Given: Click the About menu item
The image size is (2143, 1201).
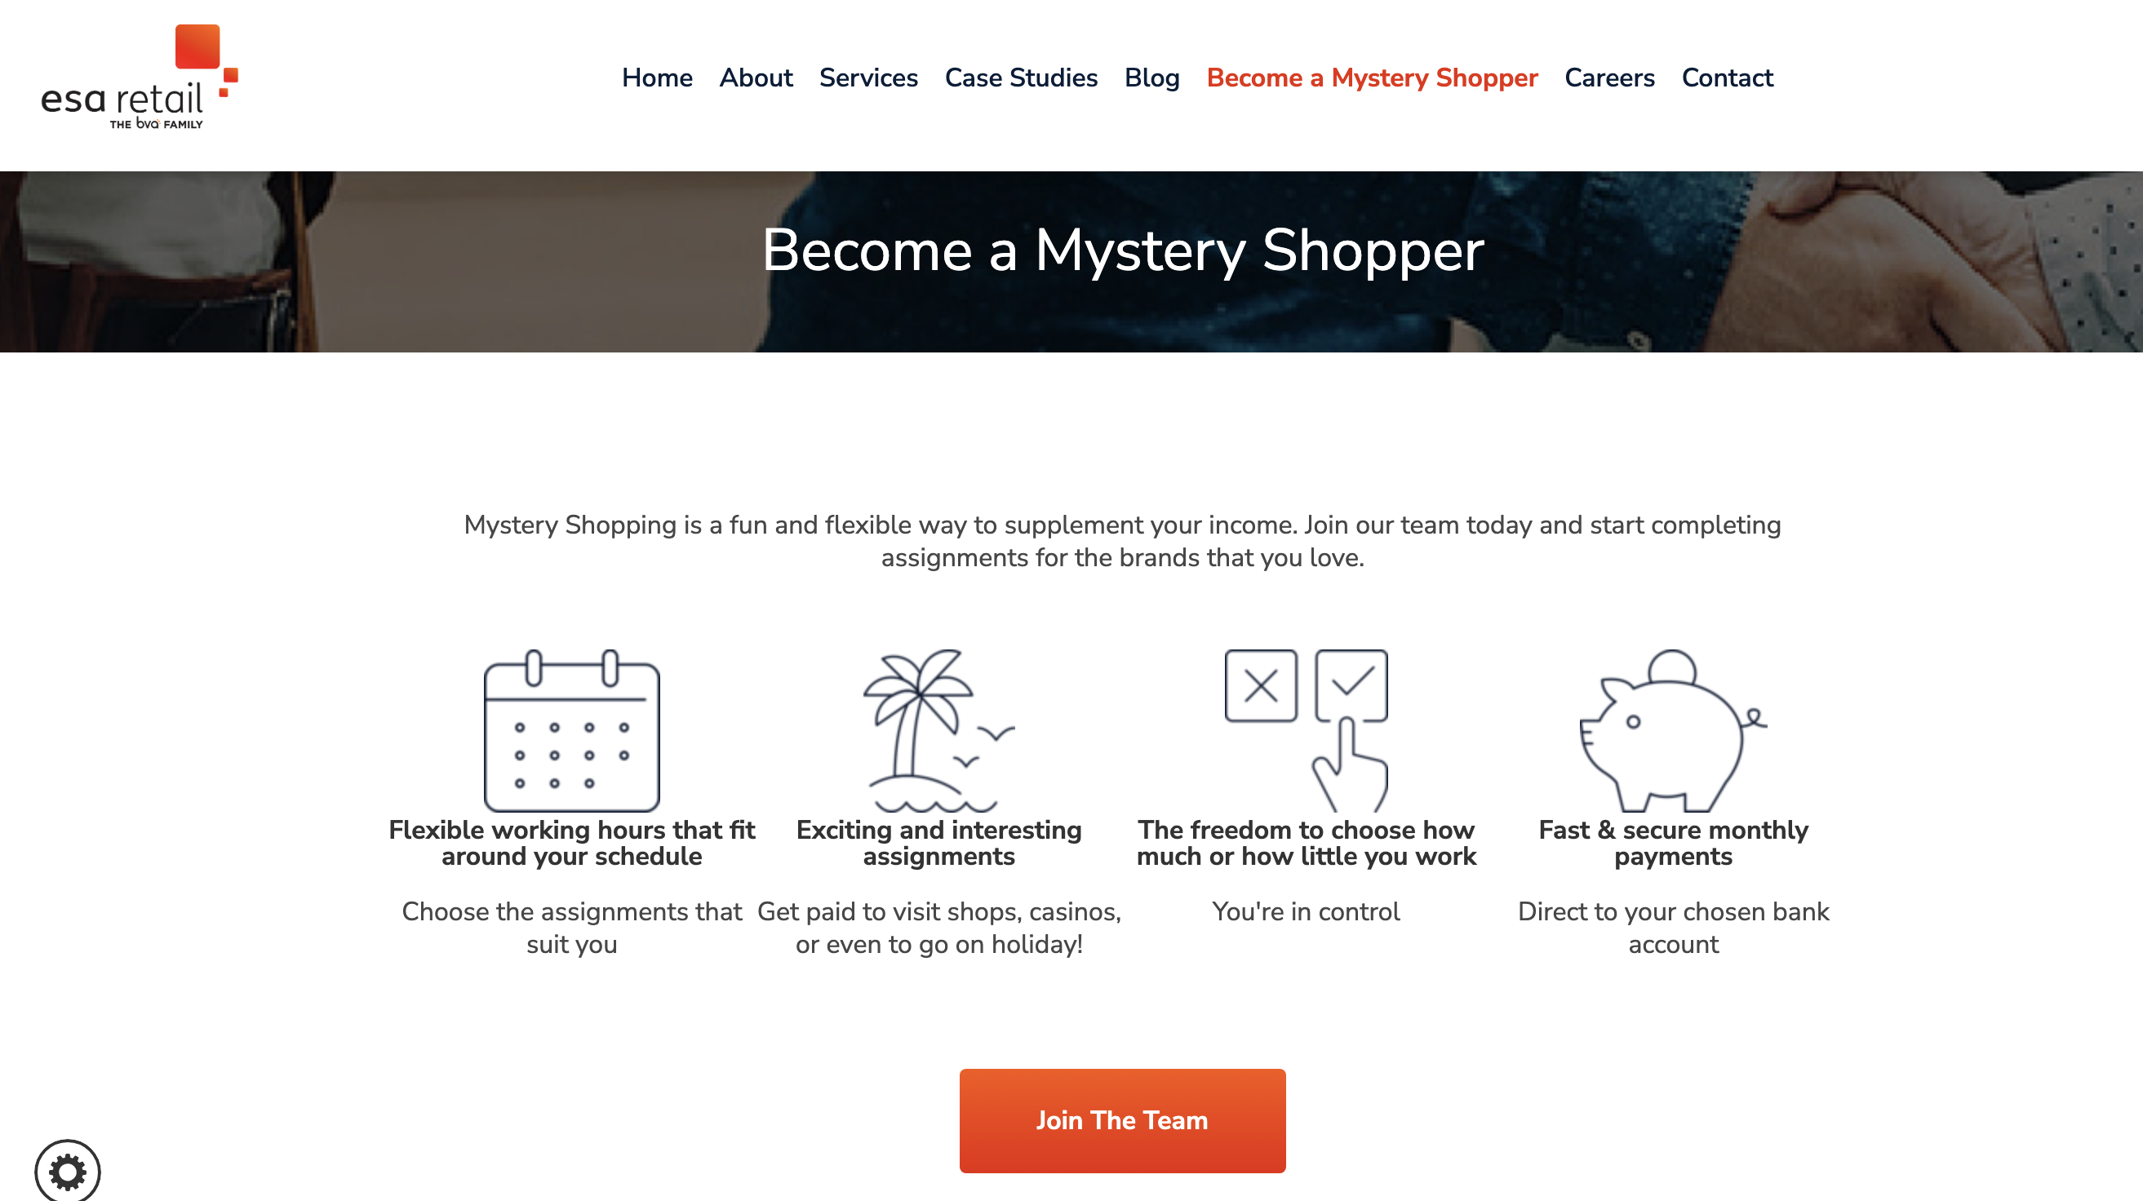Looking at the screenshot, I should (x=755, y=77).
